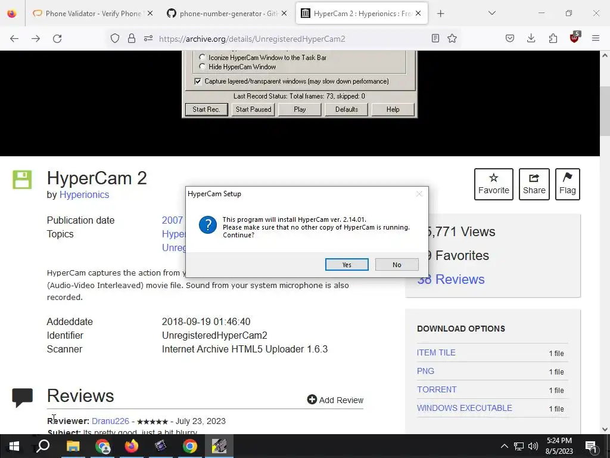Click Yes in HyperCam Setup dialog
This screenshot has width=610, height=458.
point(347,264)
